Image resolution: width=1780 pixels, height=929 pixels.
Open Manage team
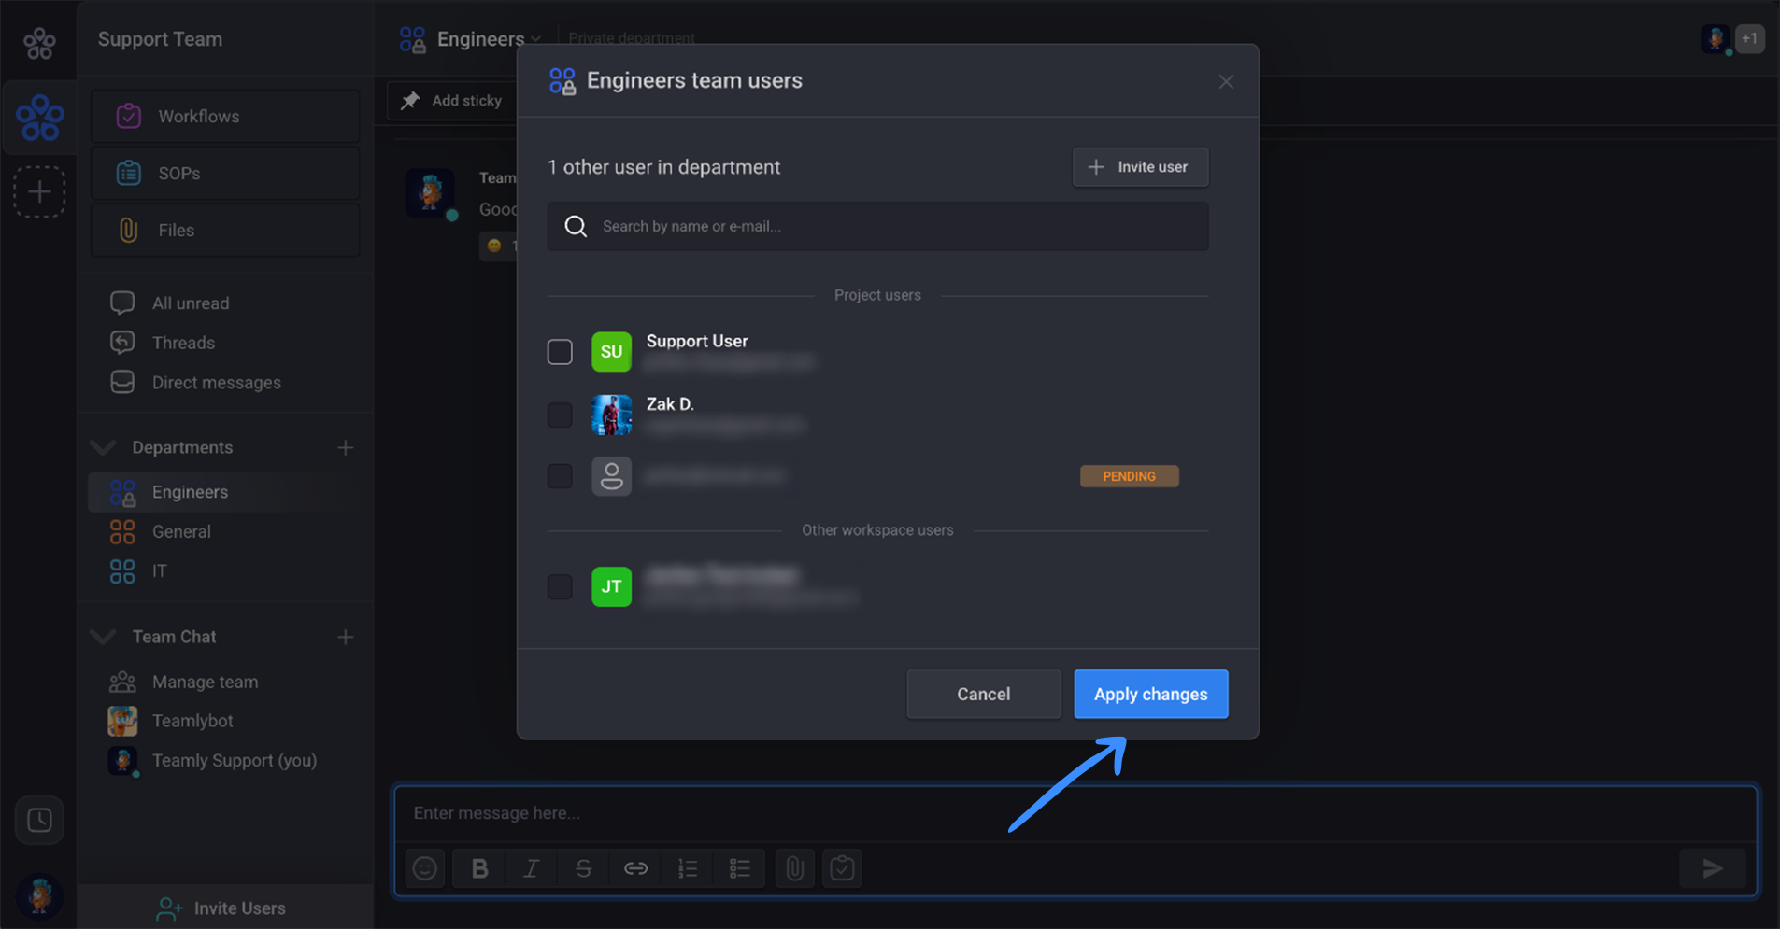tap(205, 683)
